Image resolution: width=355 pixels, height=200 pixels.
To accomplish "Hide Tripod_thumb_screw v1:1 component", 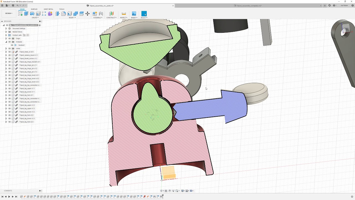I will [9, 58].
